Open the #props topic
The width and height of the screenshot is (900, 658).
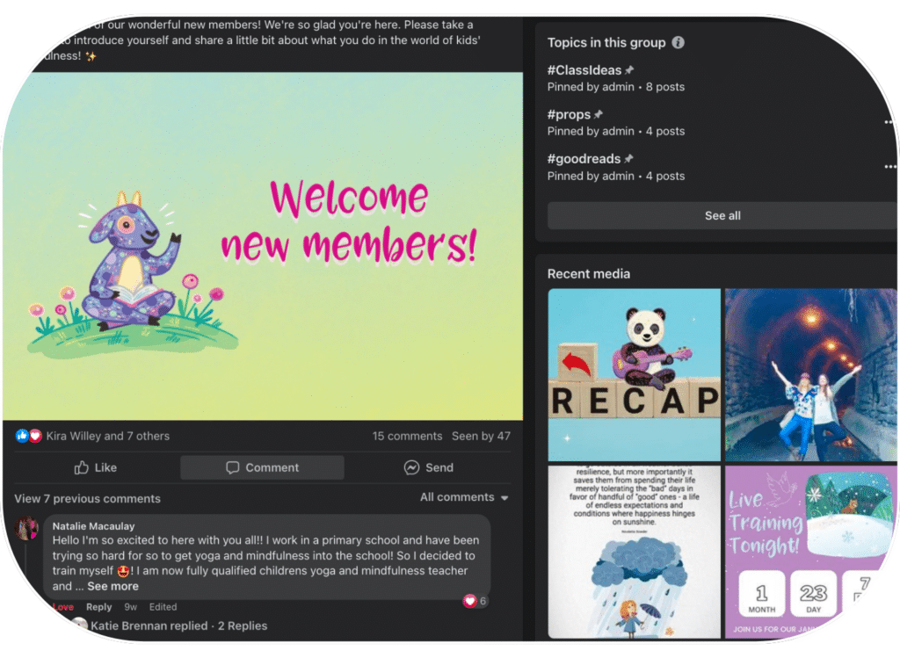coord(569,115)
